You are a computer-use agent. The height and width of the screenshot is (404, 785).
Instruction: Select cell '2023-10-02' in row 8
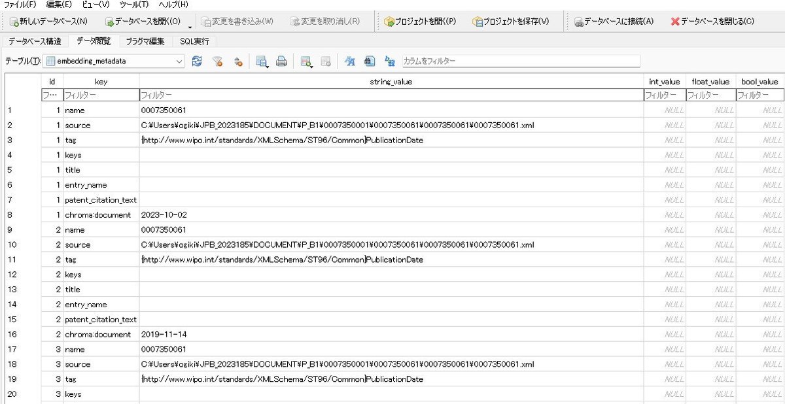[391, 214]
